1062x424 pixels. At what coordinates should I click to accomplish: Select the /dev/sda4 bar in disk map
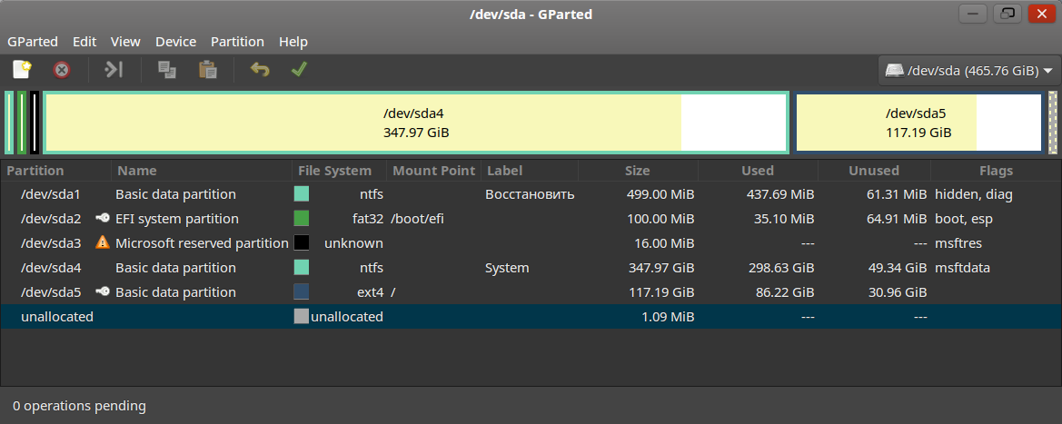pos(416,123)
